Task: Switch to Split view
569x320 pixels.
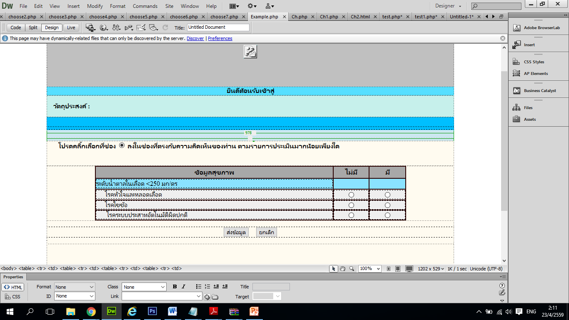Action: click(x=33, y=27)
